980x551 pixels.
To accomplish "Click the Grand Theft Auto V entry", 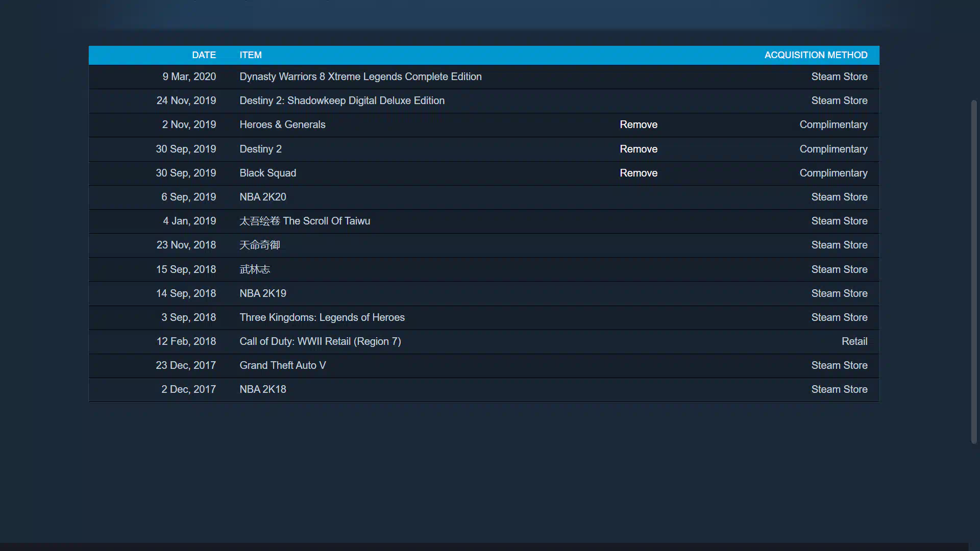I will (282, 365).
